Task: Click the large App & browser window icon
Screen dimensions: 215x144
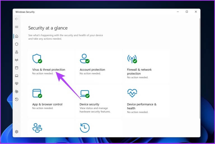Action: click(37, 93)
